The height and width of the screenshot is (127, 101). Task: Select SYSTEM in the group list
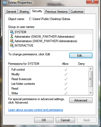coord(51,32)
